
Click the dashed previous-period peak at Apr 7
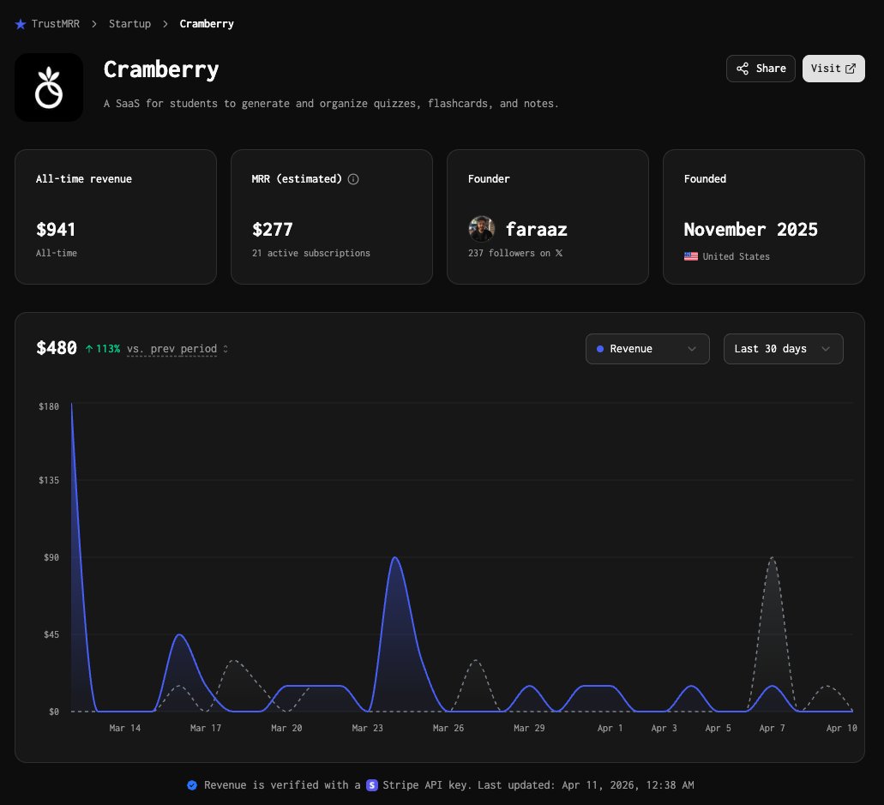pos(772,558)
